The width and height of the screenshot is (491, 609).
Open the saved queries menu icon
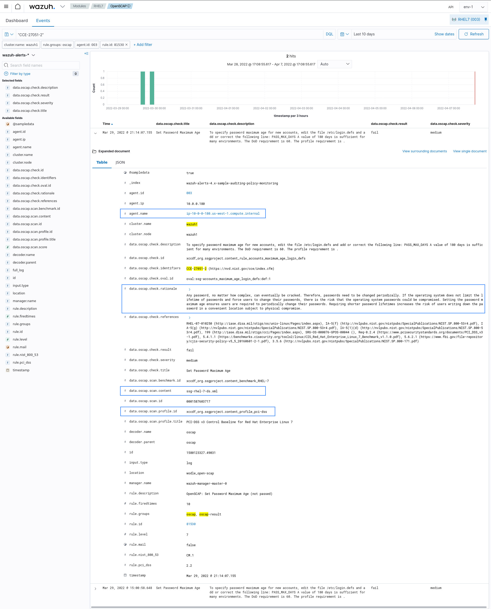pos(9,34)
